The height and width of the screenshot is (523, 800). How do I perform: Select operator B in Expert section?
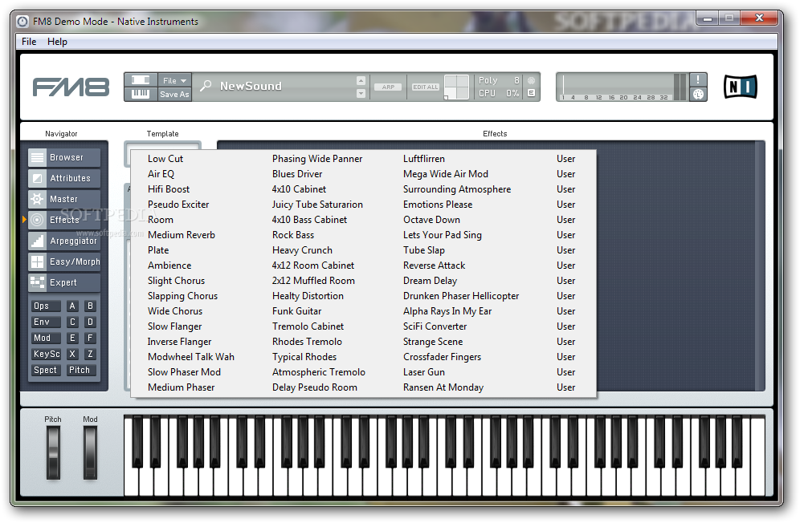[x=90, y=306]
